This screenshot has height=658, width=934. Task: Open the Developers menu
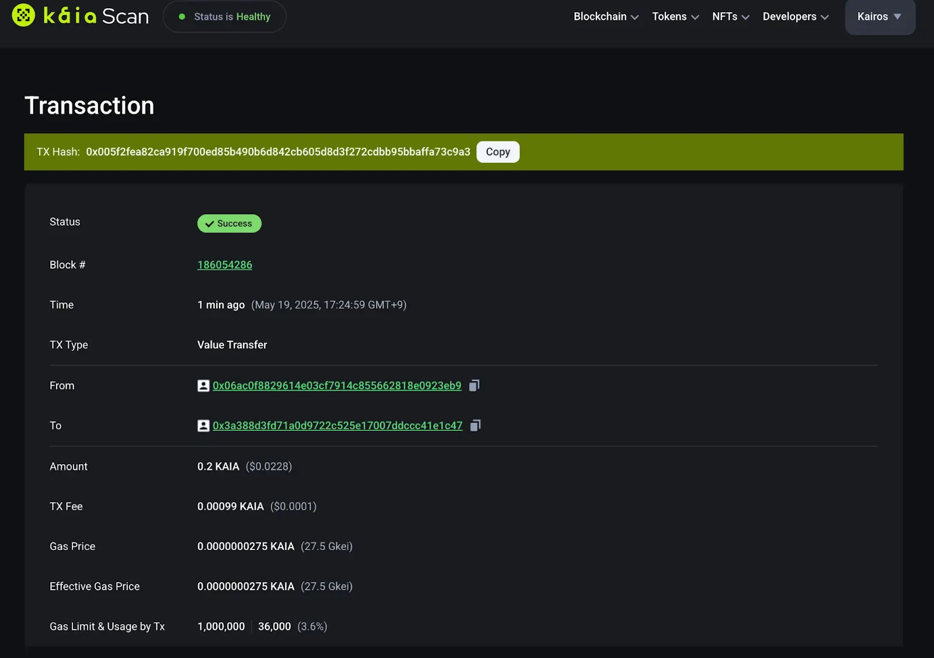point(795,17)
